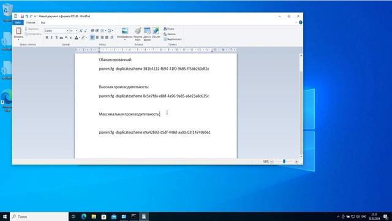Toggle superscript formatting
The width and height of the screenshot is (392, 221).
pos(71,37)
